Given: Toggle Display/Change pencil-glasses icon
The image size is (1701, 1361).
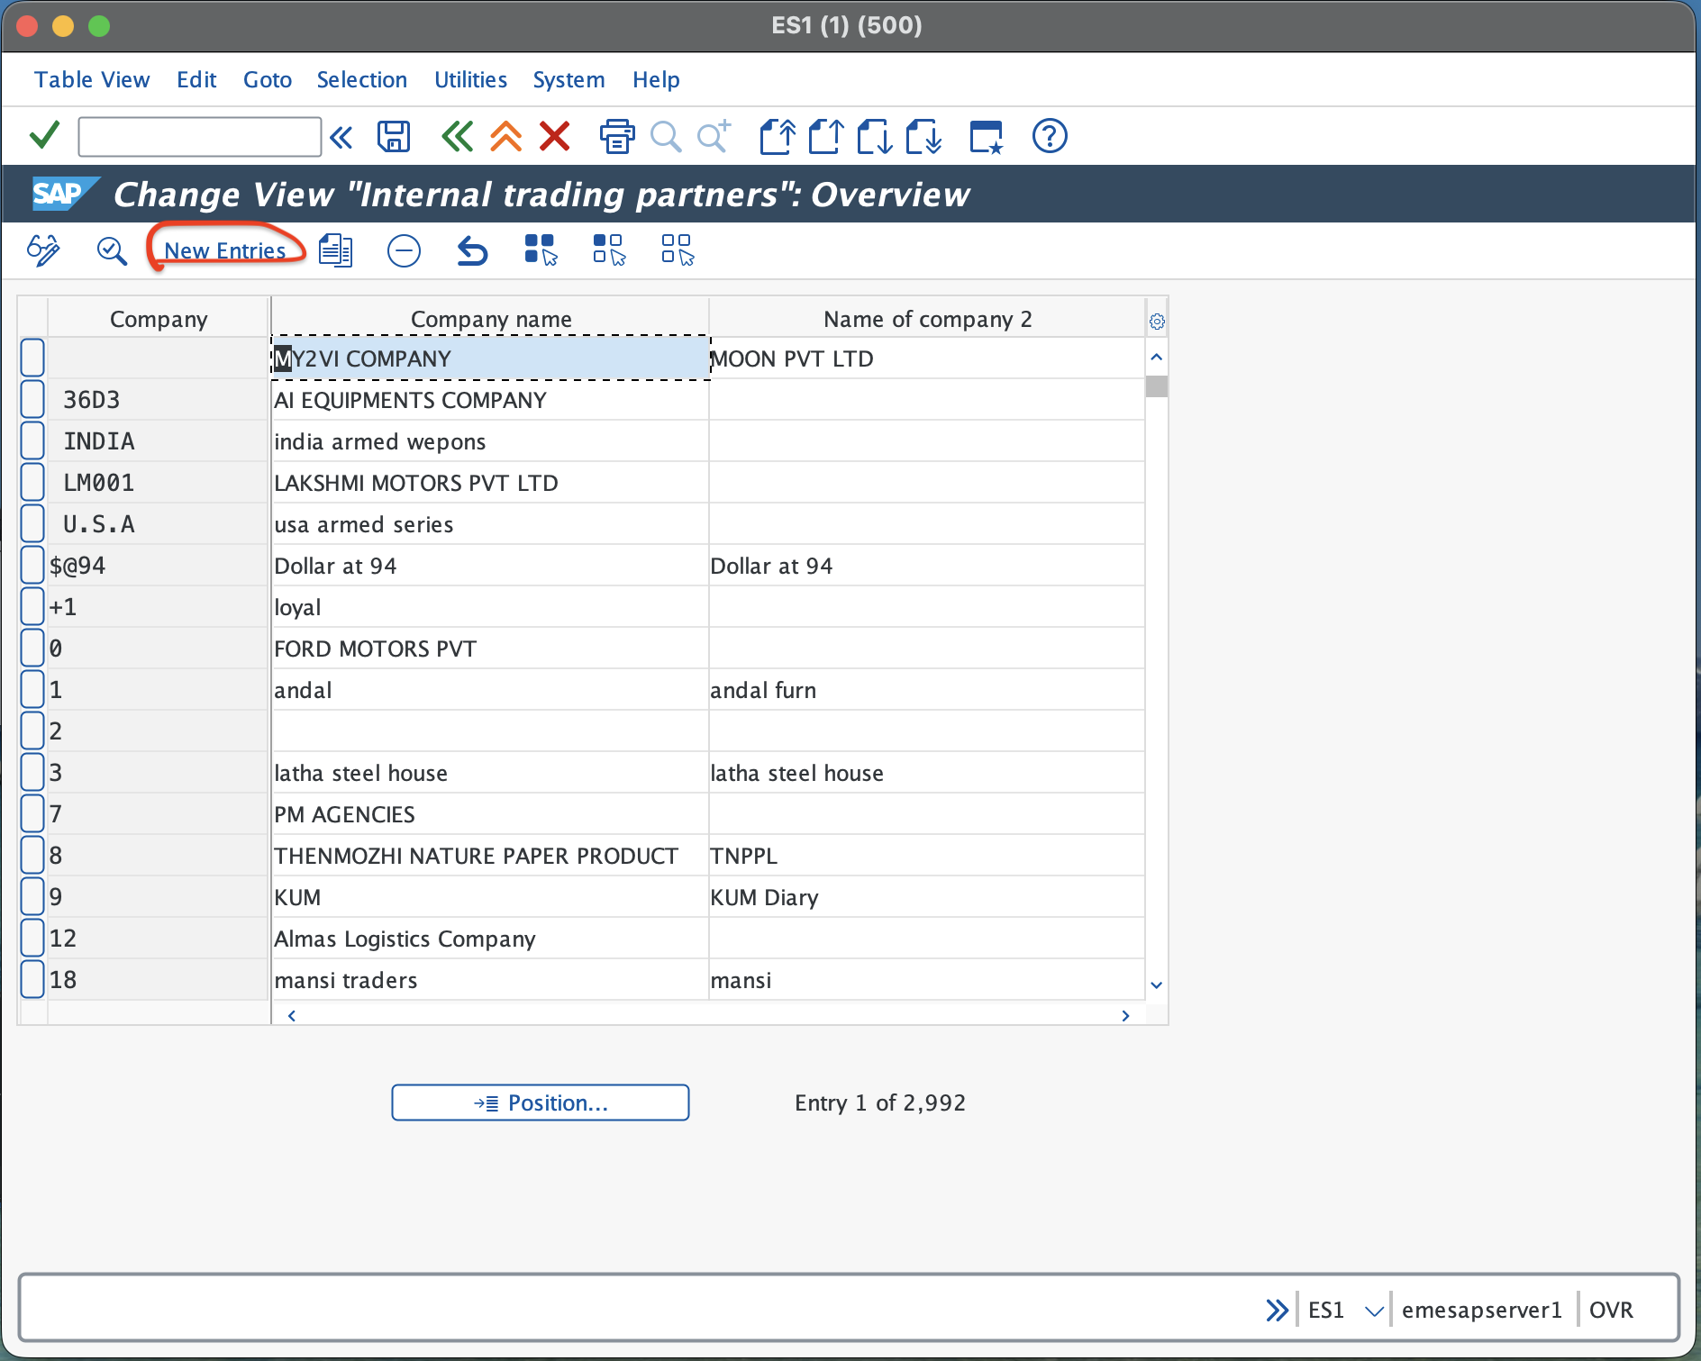Looking at the screenshot, I should (43, 250).
